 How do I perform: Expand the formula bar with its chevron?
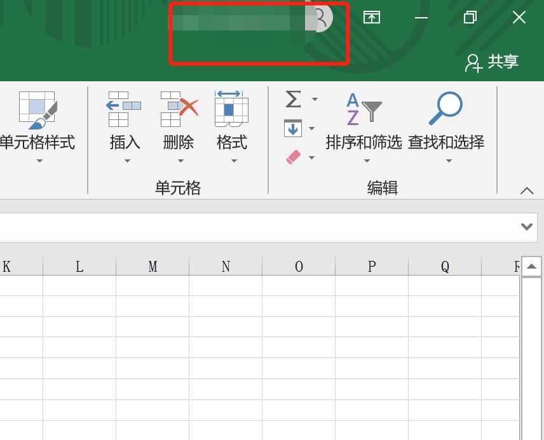[x=526, y=226]
